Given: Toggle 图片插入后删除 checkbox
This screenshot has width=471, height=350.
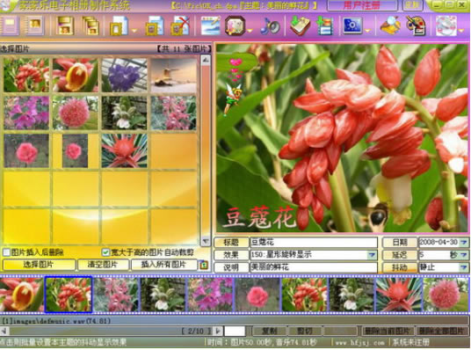Looking at the screenshot, I should (7, 252).
